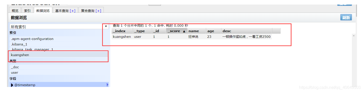Screen dimensions: 363x92
Task: Open the 概览 tab
Action: pyautogui.click(x=15, y=11)
